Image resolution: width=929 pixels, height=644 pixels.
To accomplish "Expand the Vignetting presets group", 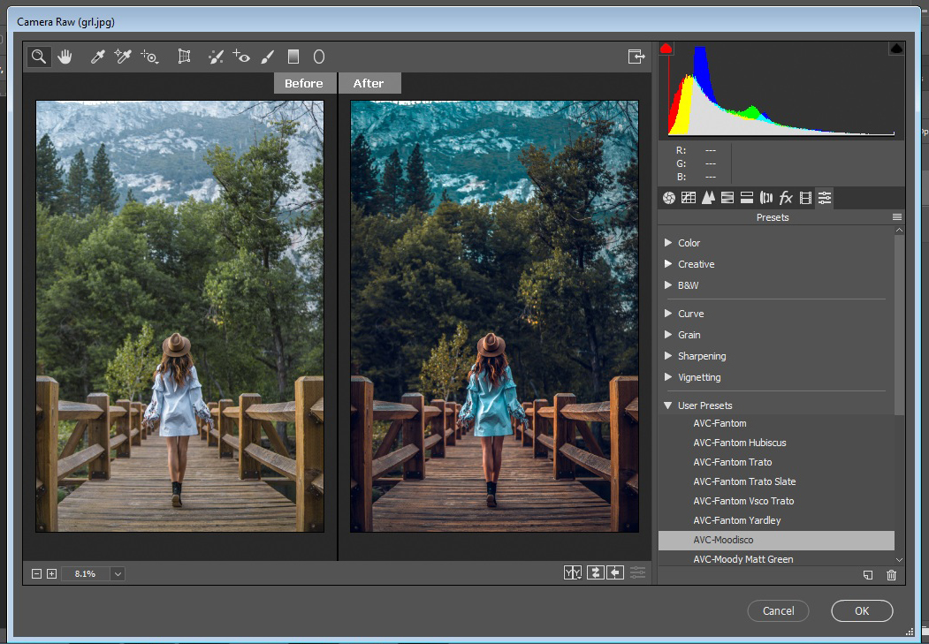I will click(x=668, y=377).
